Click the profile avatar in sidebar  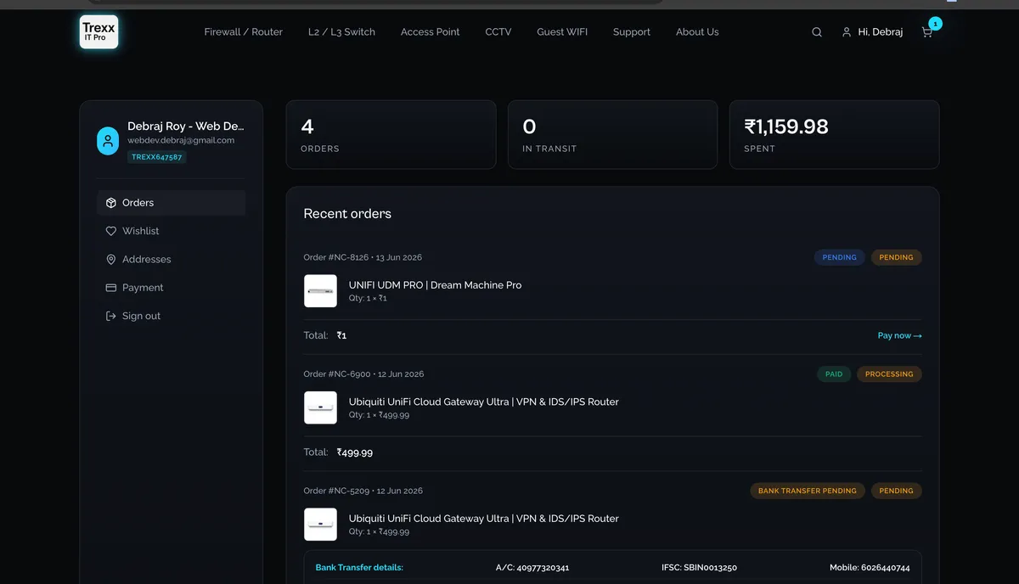pos(108,141)
